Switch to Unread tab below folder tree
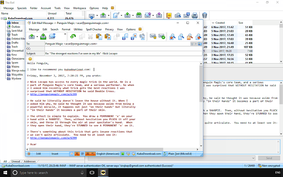 click(16, 161)
